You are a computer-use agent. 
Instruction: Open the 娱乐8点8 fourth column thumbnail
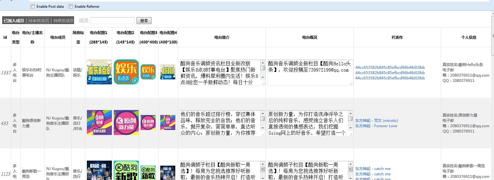pyautogui.click(x=168, y=72)
